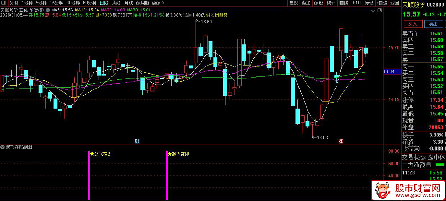446x201 pixels.
Task: Click the first 起飞在即 star signal
Action: (101, 154)
